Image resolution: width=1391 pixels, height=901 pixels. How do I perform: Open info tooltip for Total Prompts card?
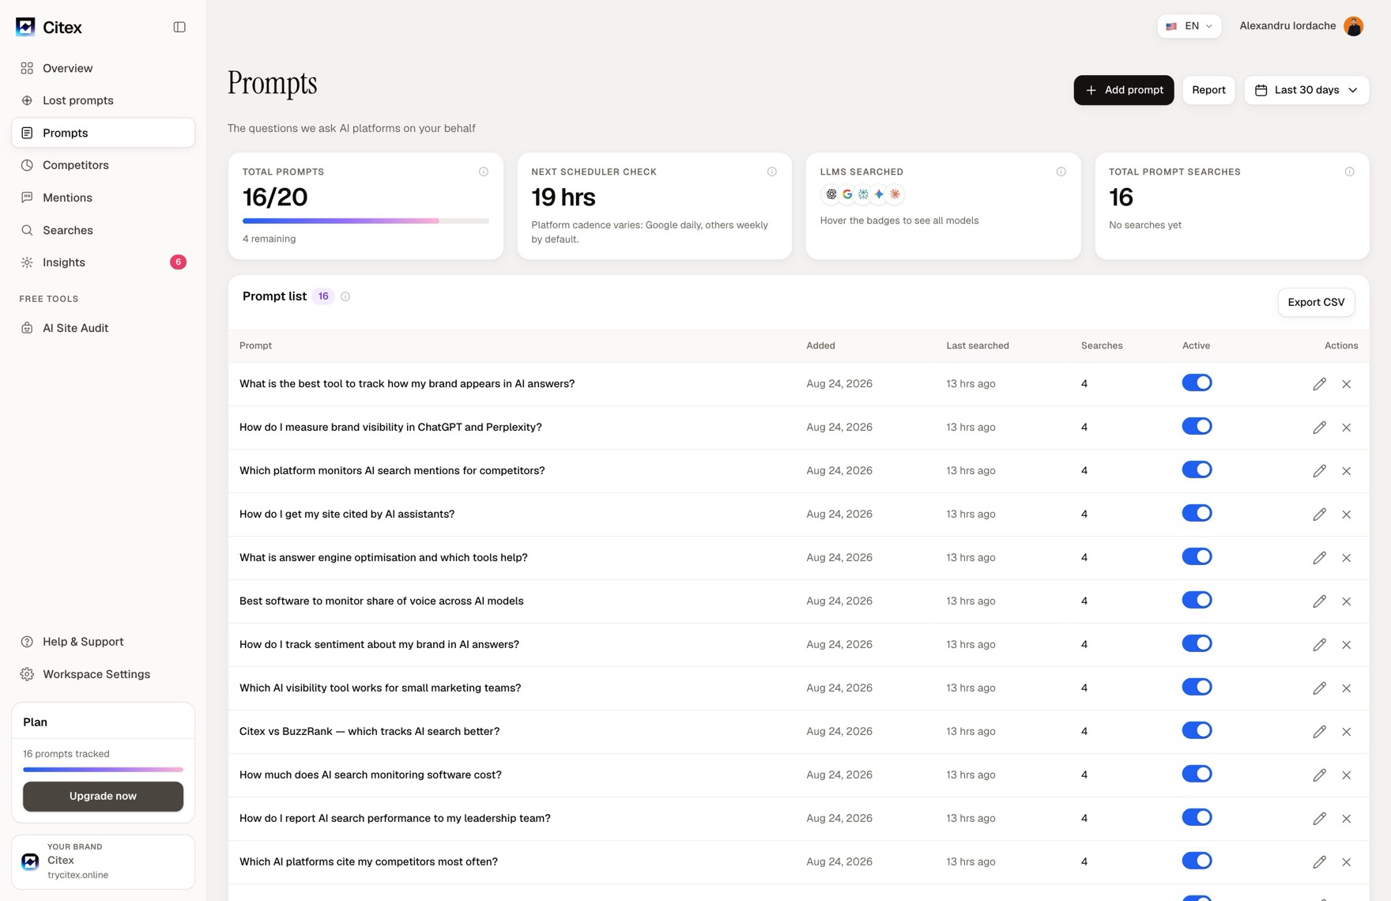coord(483,172)
